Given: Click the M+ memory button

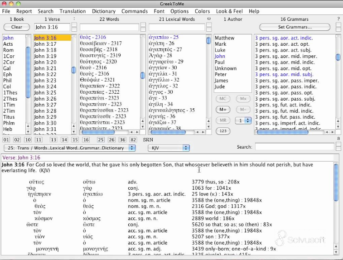Looking at the screenshot, I should pyautogui.click(x=222, y=109).
